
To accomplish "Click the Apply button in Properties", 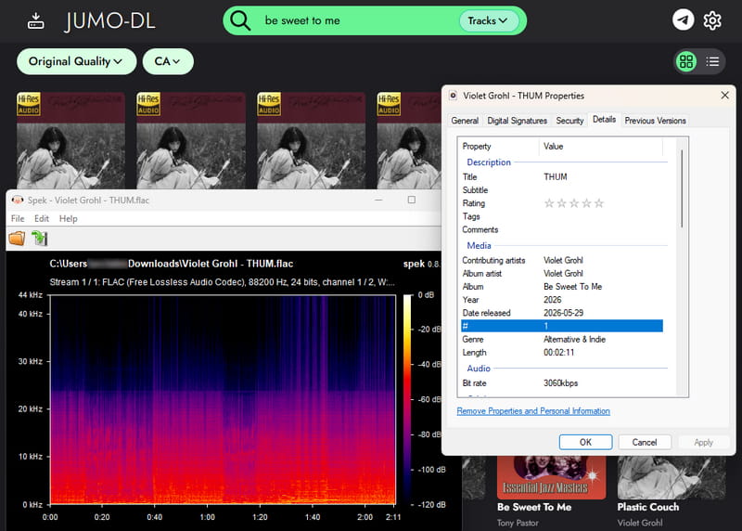I will point(703,443).
